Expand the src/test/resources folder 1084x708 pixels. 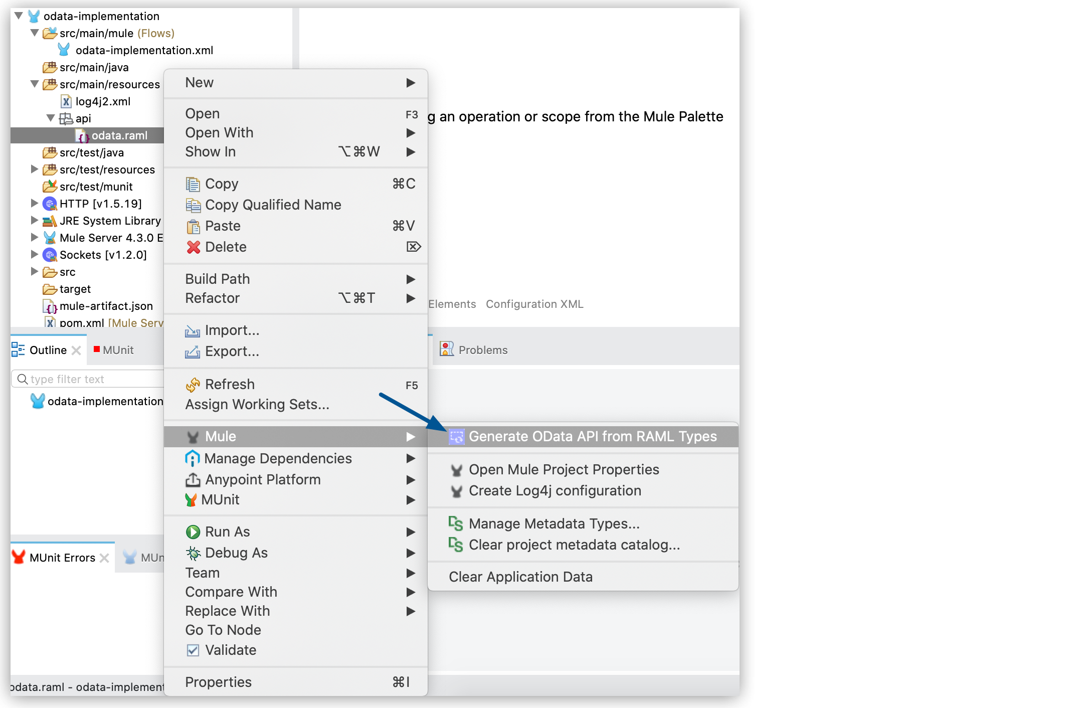coord(34,169)
